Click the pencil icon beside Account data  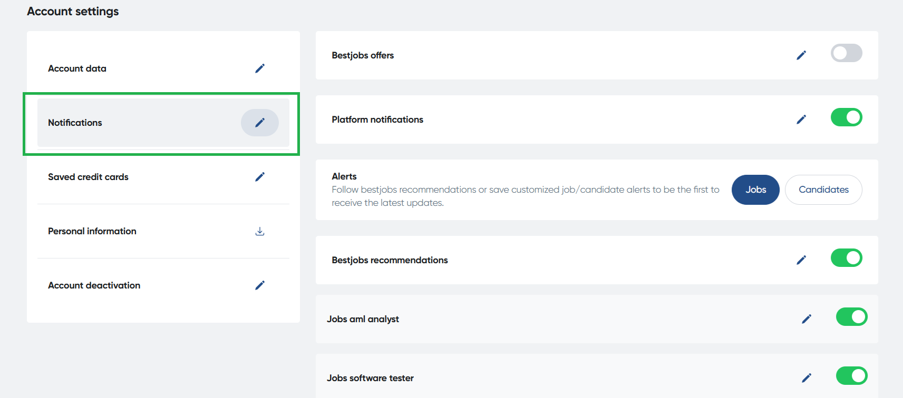pyautogui.click(x=260, y=68)
